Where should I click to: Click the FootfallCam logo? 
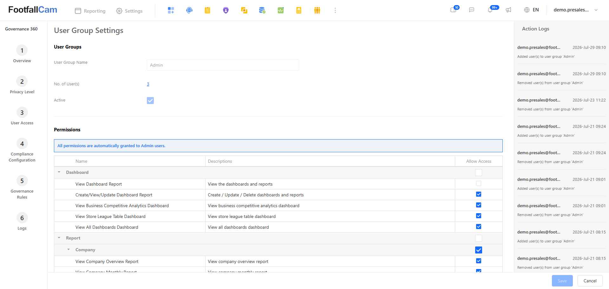[x=33, y=10]
